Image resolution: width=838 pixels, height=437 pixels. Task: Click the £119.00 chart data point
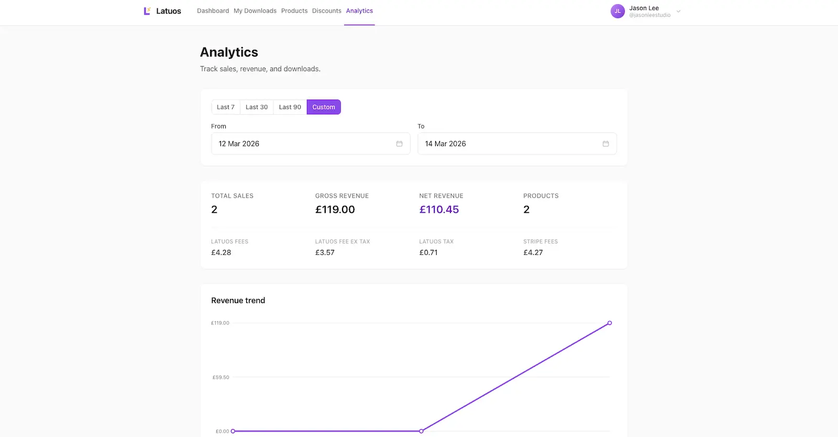pos(610,323)
